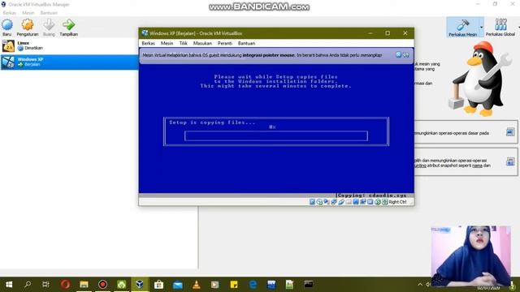
Task: Open Command Prompt from taskbar
Action: [x=309, y=285]
